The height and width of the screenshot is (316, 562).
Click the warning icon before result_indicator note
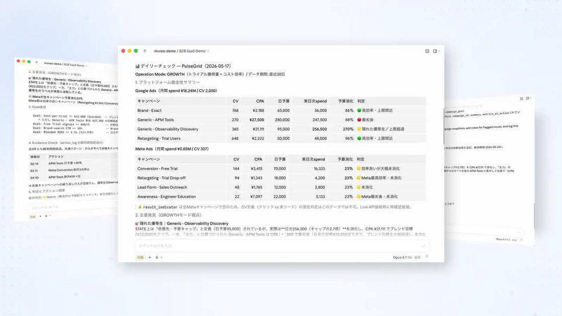coord(140,207)
